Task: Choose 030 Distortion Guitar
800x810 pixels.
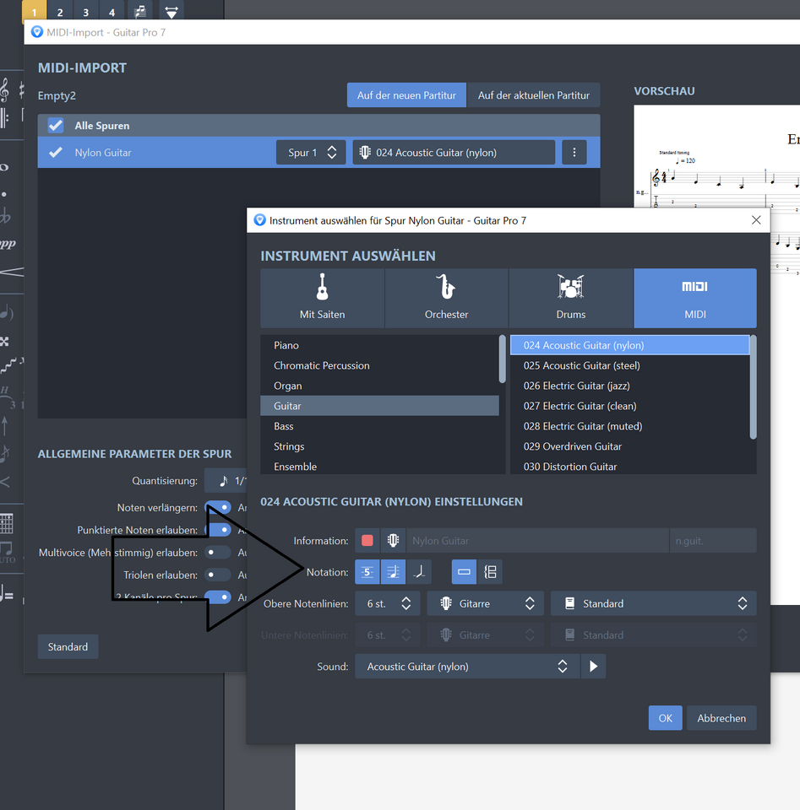Action: [630, 467]
